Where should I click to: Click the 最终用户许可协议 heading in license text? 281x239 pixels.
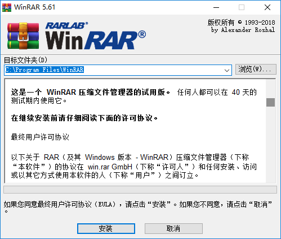[40, 137]
